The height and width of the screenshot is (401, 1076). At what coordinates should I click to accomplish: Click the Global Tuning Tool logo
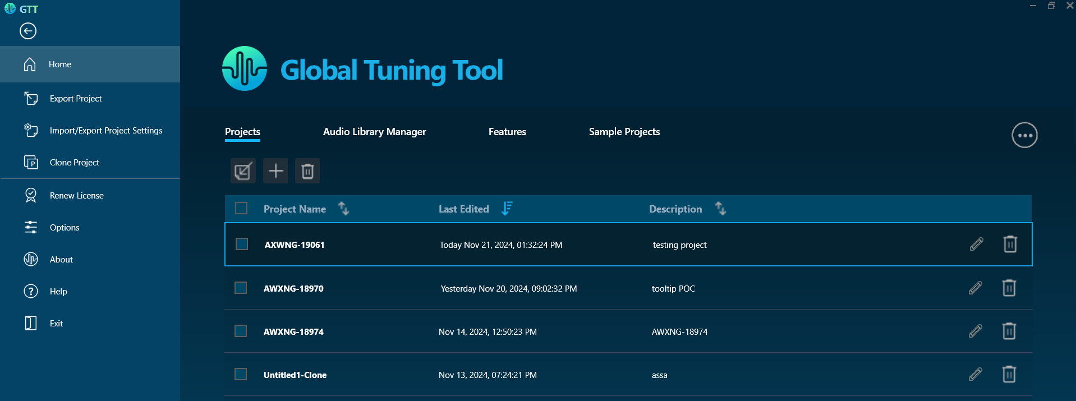click(x=245, y=68)
